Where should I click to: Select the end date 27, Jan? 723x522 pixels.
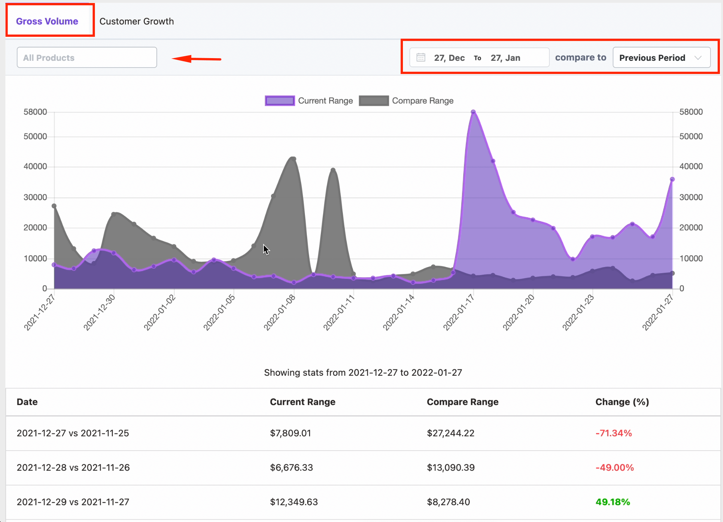pos(505,58)
